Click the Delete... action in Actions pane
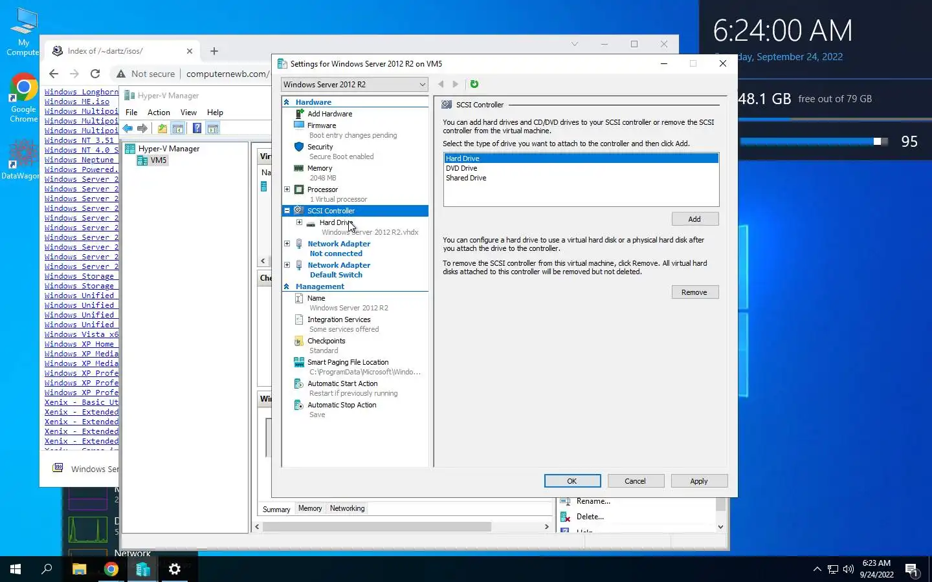Viewport: 932px width, 582px height. coord(590,517)
